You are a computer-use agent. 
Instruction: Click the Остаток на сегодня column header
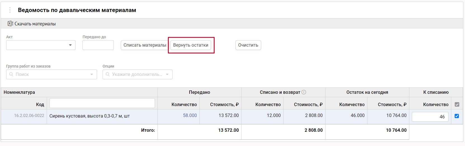pos(367,92)
